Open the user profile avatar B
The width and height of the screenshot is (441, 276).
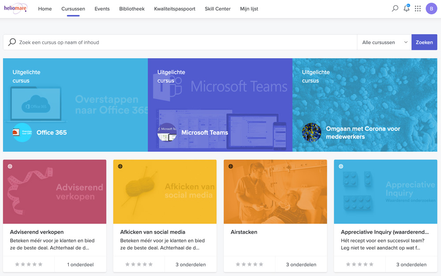[x=431, y=8]
